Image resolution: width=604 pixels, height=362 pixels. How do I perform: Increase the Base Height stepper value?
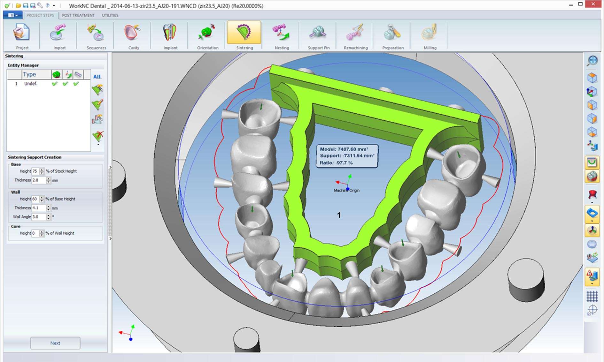point(42,170)
